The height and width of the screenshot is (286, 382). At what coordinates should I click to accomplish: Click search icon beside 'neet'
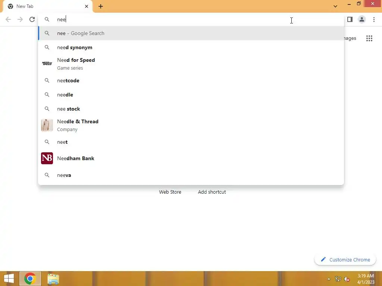pyautogui.click(x=47, y=142)
